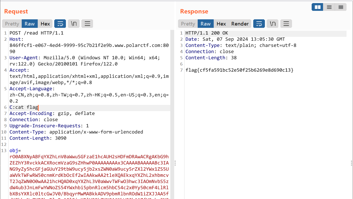Screen dimensions: 353x199
Task: Open Hex tab in Request panel
Action: [45, 24]
